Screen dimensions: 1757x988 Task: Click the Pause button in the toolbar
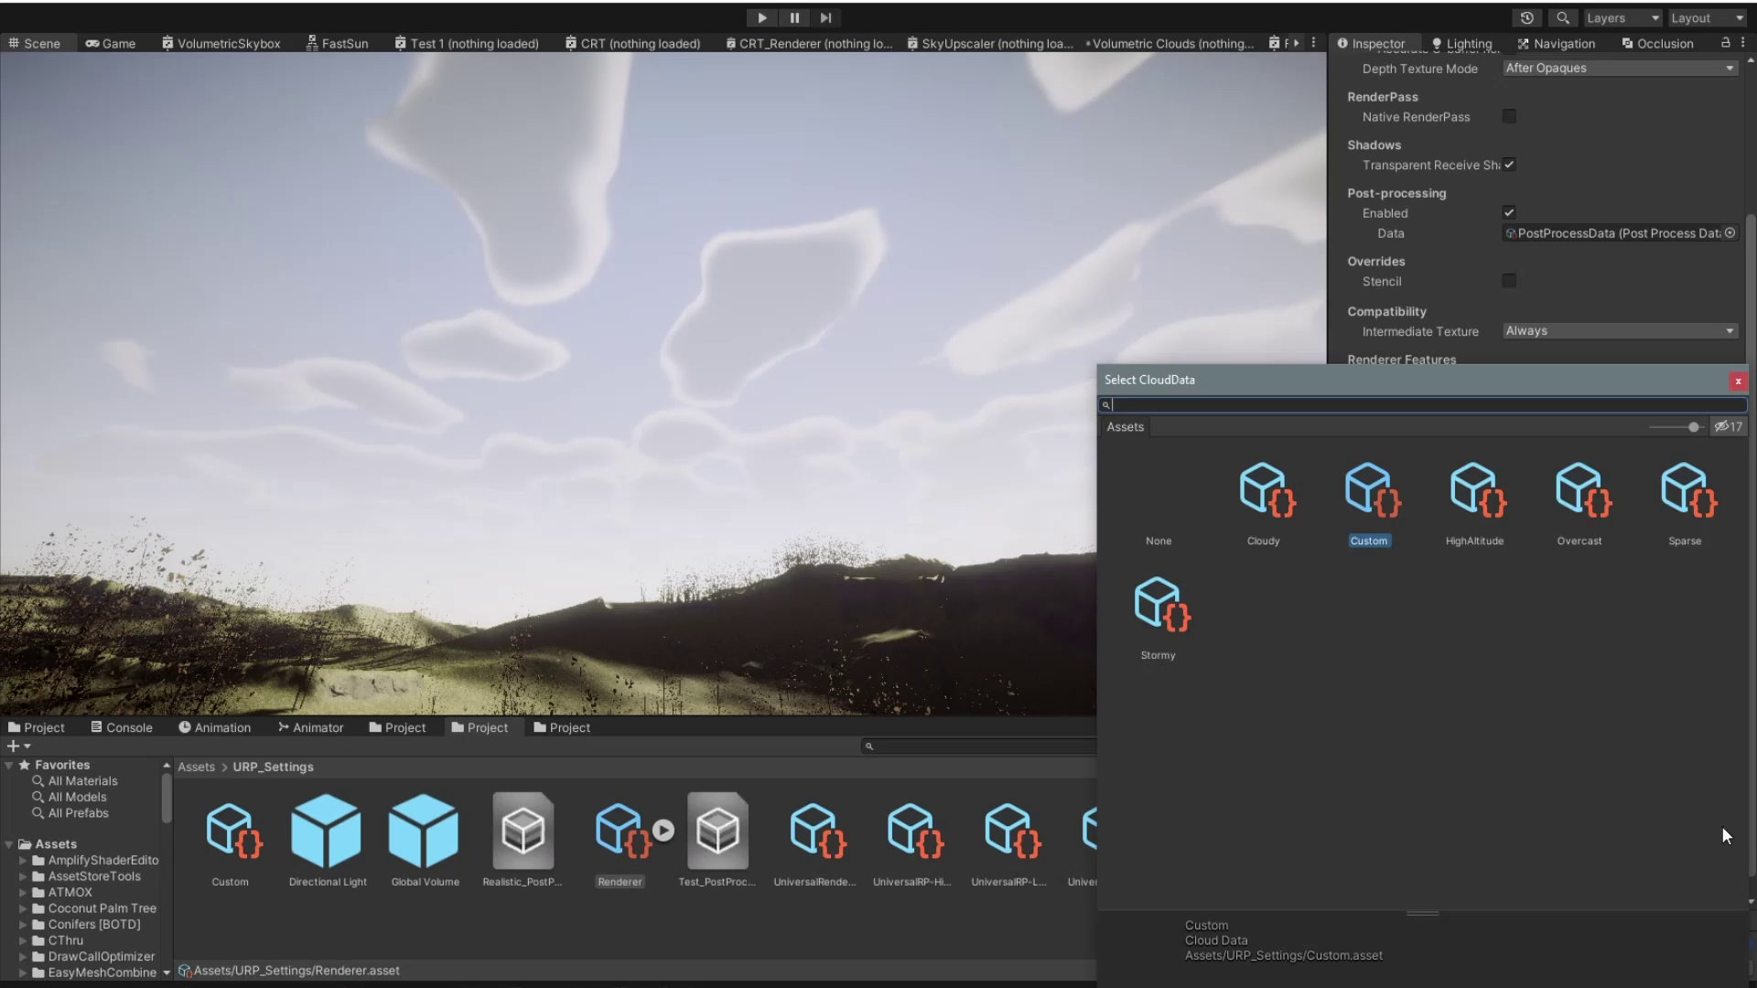(x=794, y=17)
